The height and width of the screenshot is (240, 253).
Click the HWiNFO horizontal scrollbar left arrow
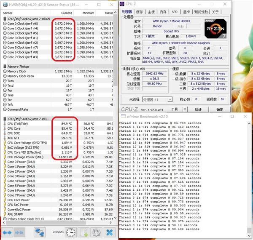click(x=4, y=223)
